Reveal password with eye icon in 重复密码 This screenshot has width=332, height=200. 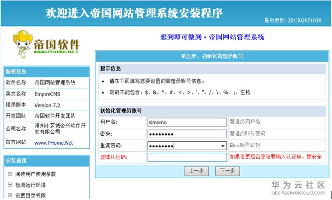coord(223,146)
